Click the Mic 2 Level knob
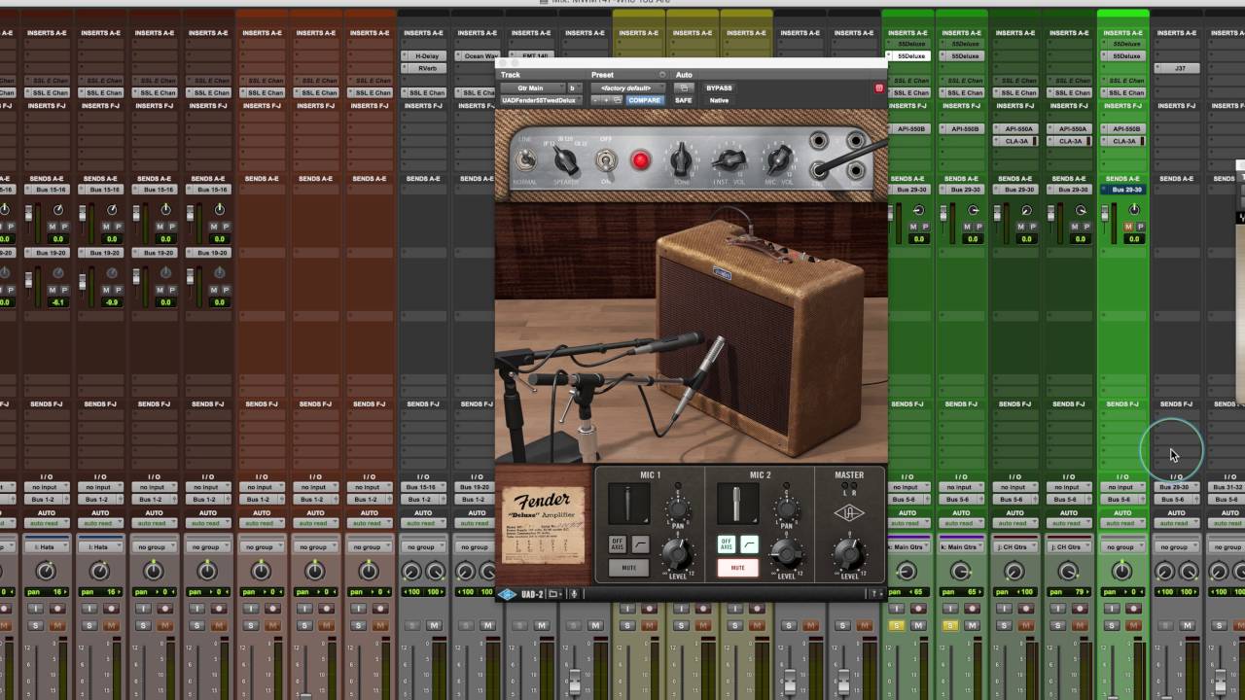1245x700 pixels. (785, 554)
